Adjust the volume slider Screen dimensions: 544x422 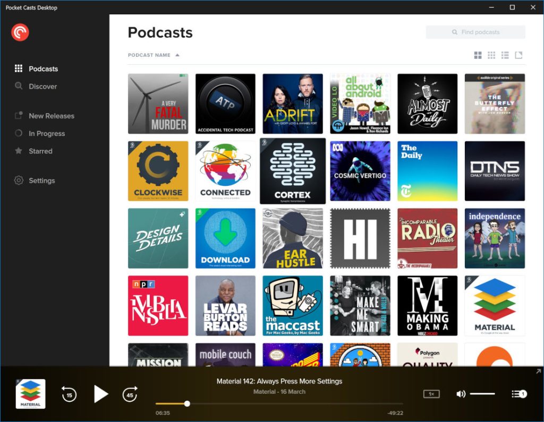tap(482, 394)
